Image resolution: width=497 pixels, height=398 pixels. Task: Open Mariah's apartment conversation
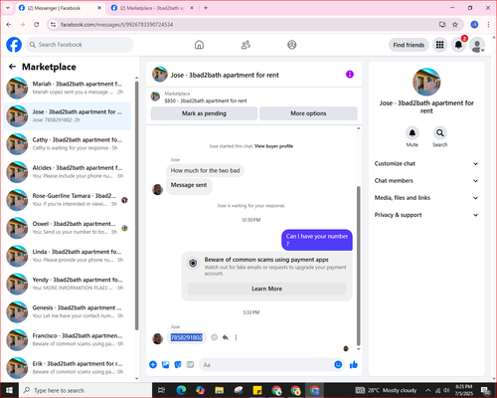coord(67,88)
